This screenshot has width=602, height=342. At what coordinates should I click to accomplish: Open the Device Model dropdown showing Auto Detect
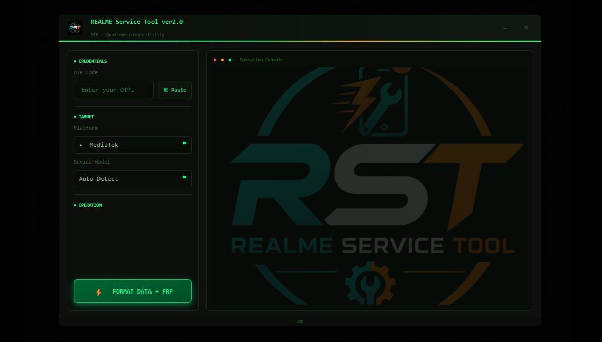132,179
